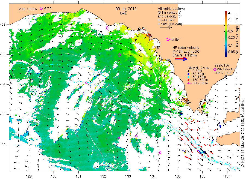Select the red 150-300m ANMN arrow
This screenshot has width=246, height=180.
pos(189,80)
